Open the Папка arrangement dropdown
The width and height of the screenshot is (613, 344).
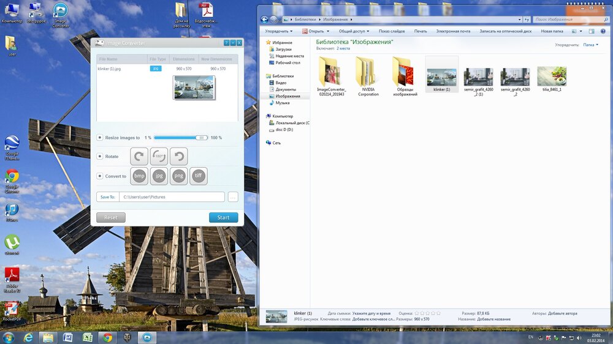pos(591,45)
